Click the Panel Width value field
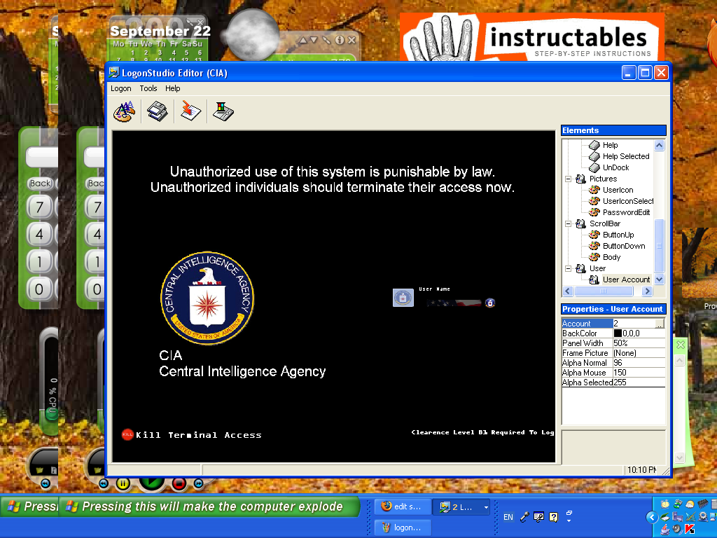This screenshot has width=717, height=538. 639,343
